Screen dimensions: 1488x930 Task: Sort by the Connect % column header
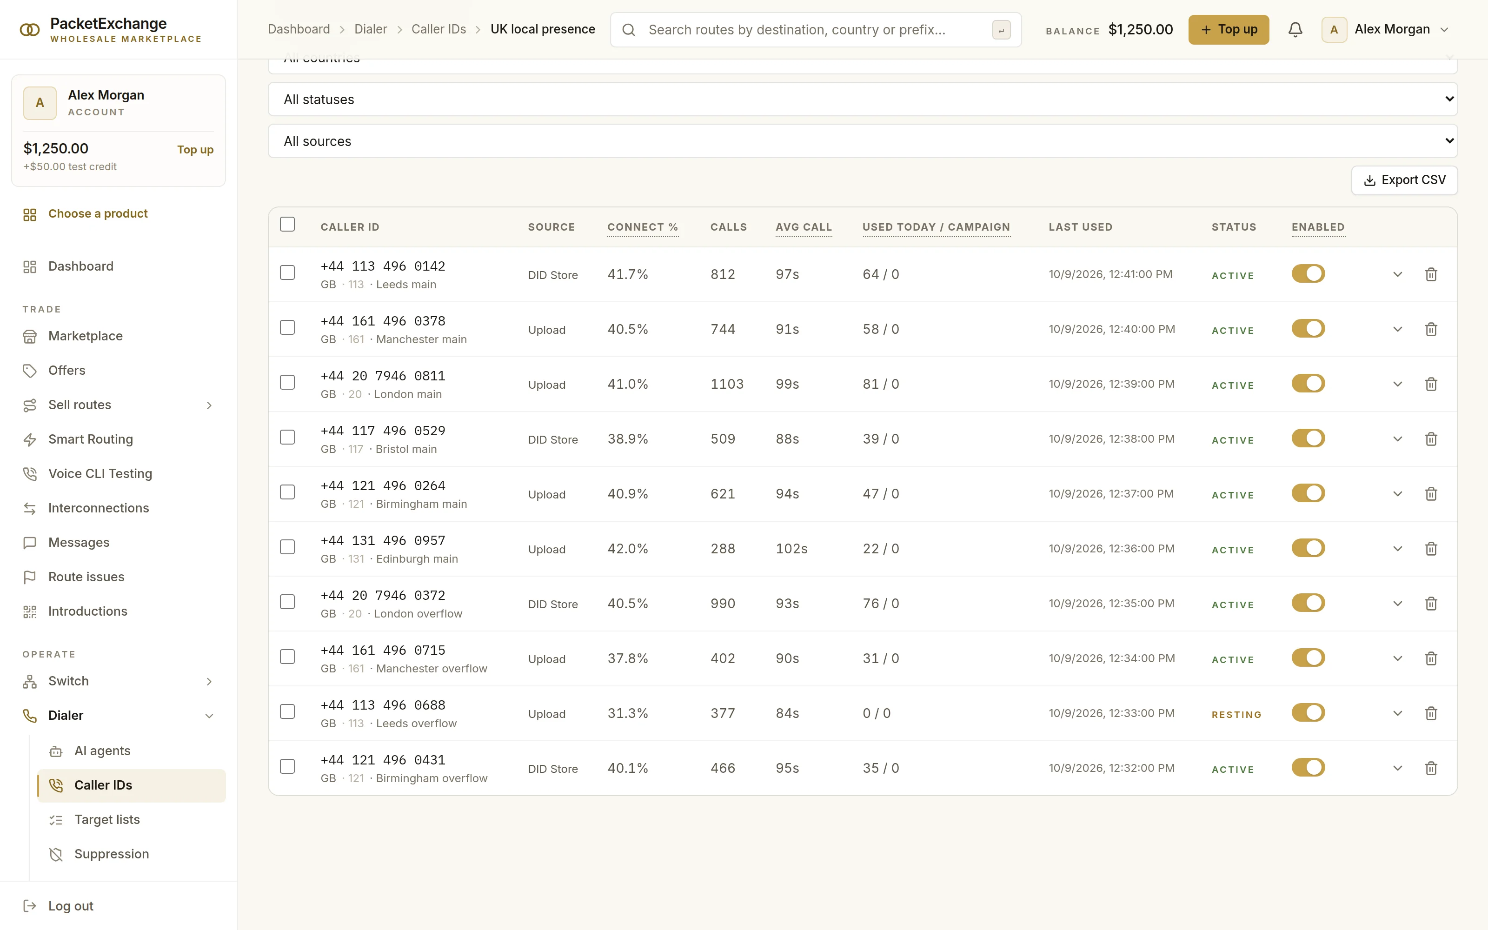tap(643, 227)
